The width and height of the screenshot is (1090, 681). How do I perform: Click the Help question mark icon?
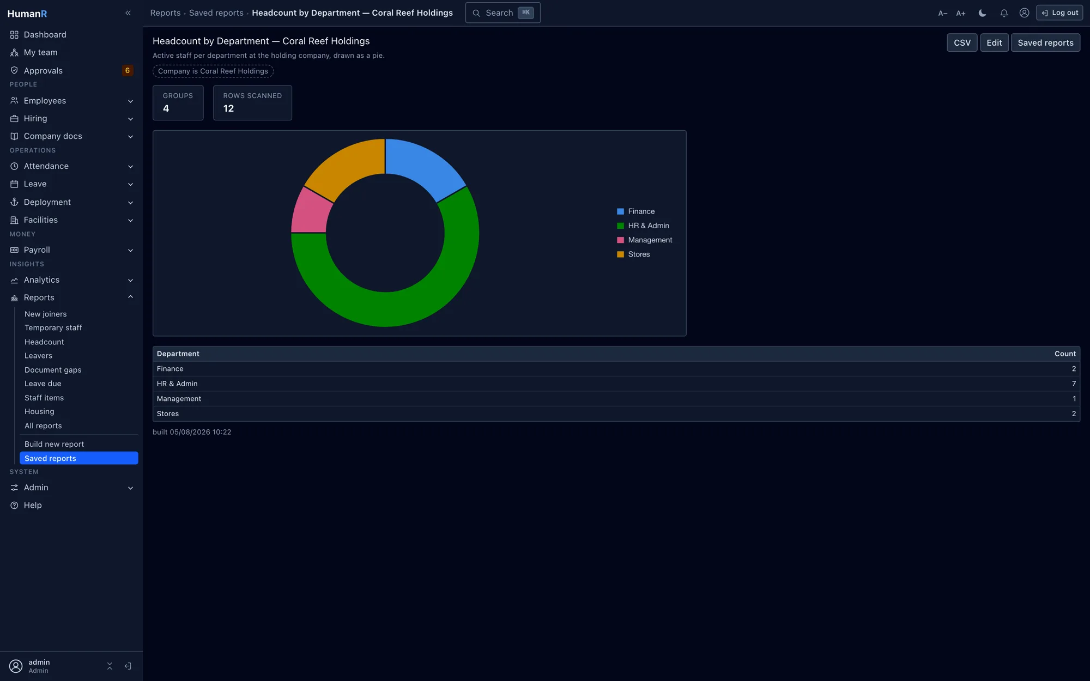[14, 506]
